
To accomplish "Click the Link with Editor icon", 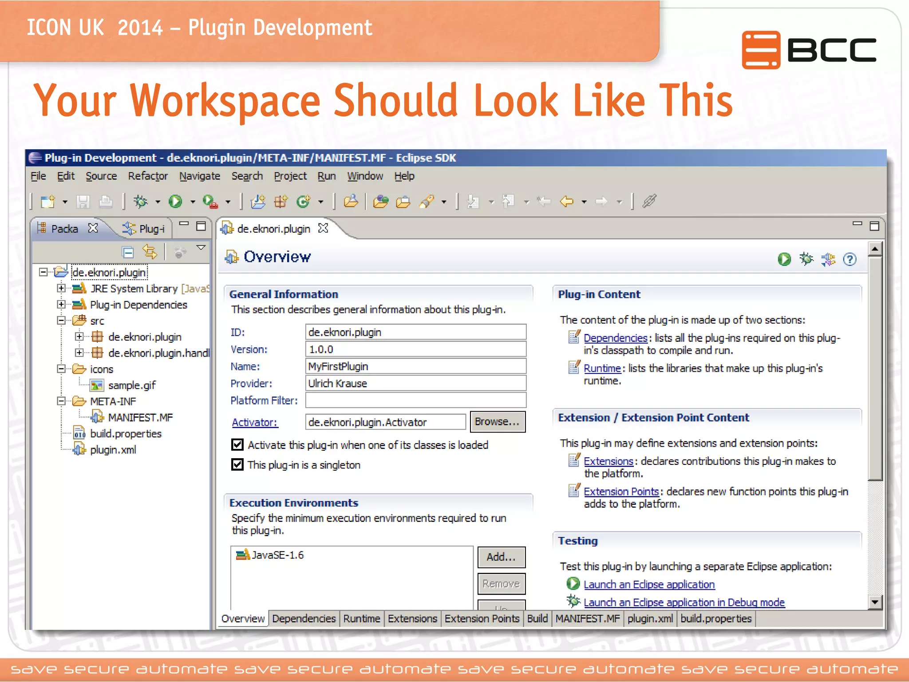I will [150, 252].
